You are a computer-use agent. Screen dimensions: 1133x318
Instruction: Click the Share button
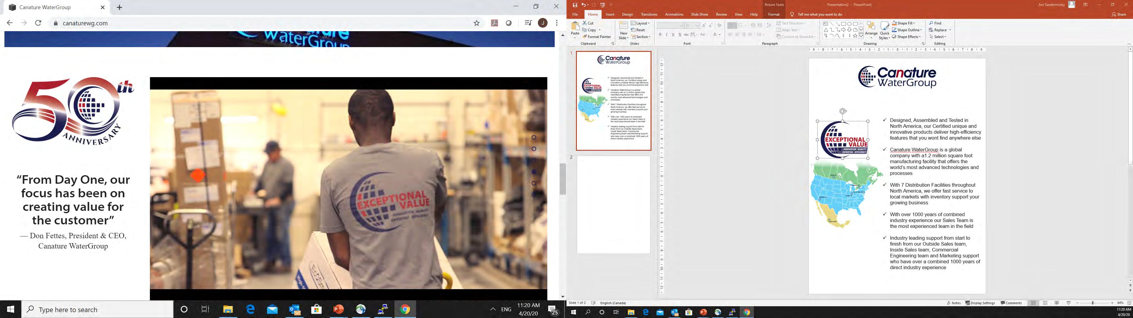click(1119, 14)
